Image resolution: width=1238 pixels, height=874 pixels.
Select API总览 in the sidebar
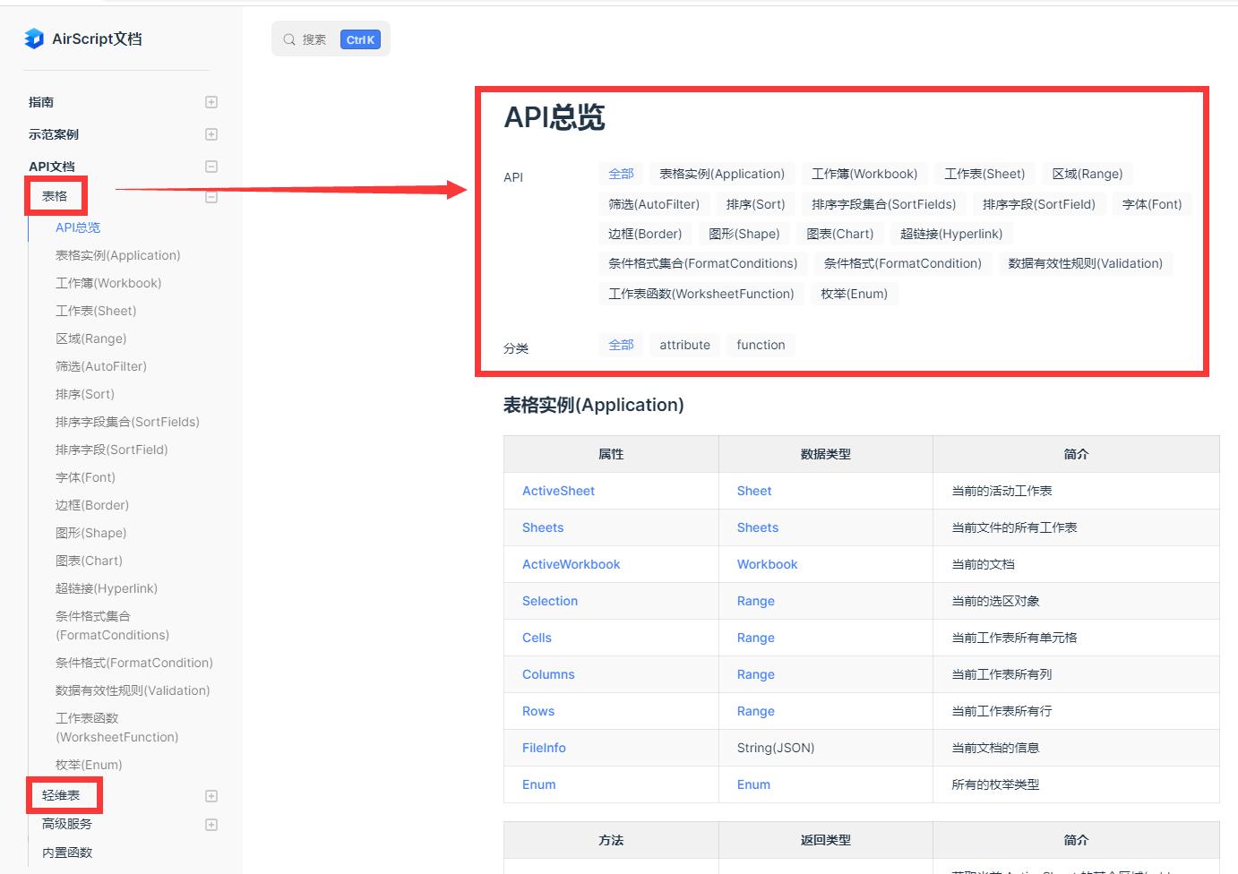tap(78, 227)
